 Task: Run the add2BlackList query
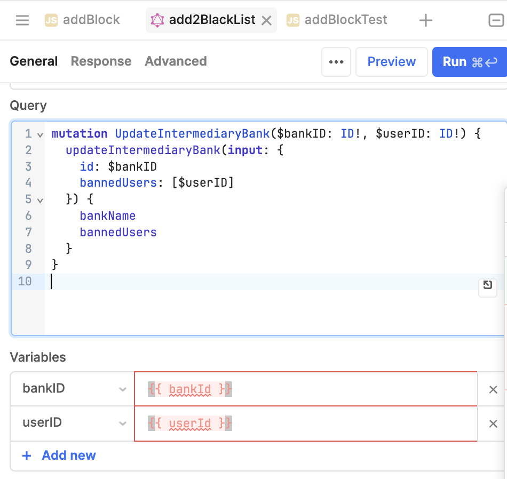coord(469,62)
